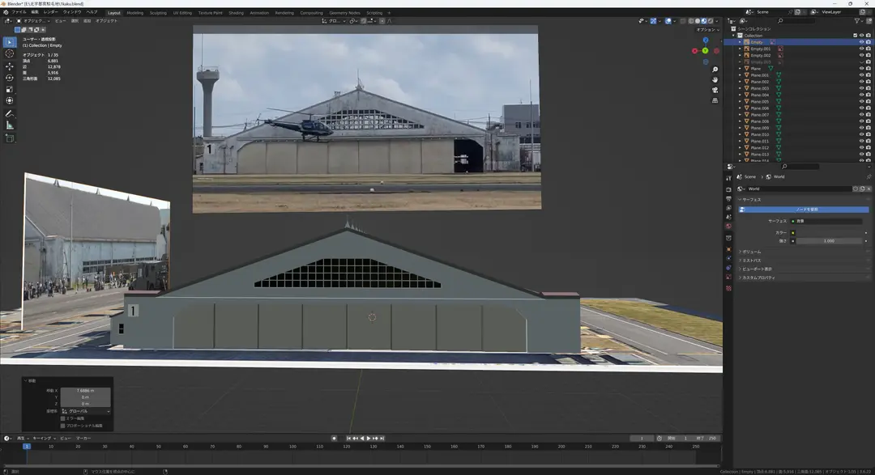Click the 移動 X value field
Image resolution: width=875 pixels, height=475 pixels.
tap(85, 391)
